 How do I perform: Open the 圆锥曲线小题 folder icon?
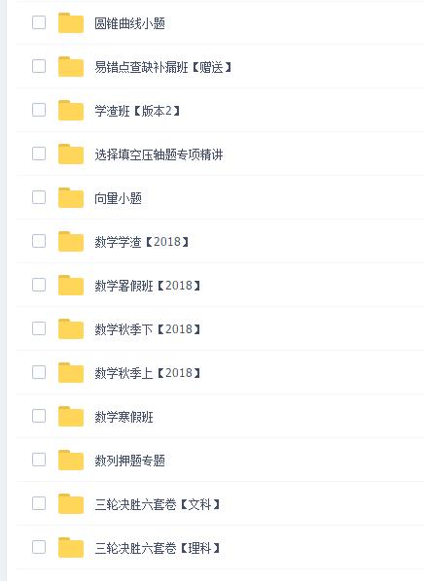pos(71,23)
